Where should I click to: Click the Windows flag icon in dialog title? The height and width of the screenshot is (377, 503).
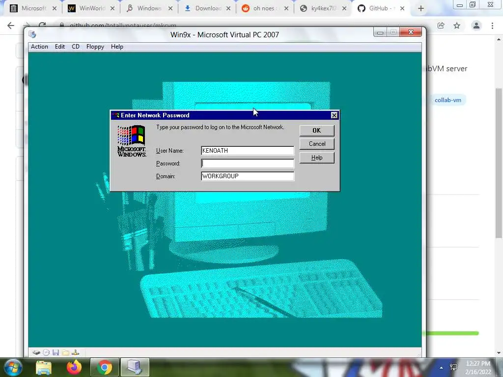pyautogui.click(x=115, y=115)
